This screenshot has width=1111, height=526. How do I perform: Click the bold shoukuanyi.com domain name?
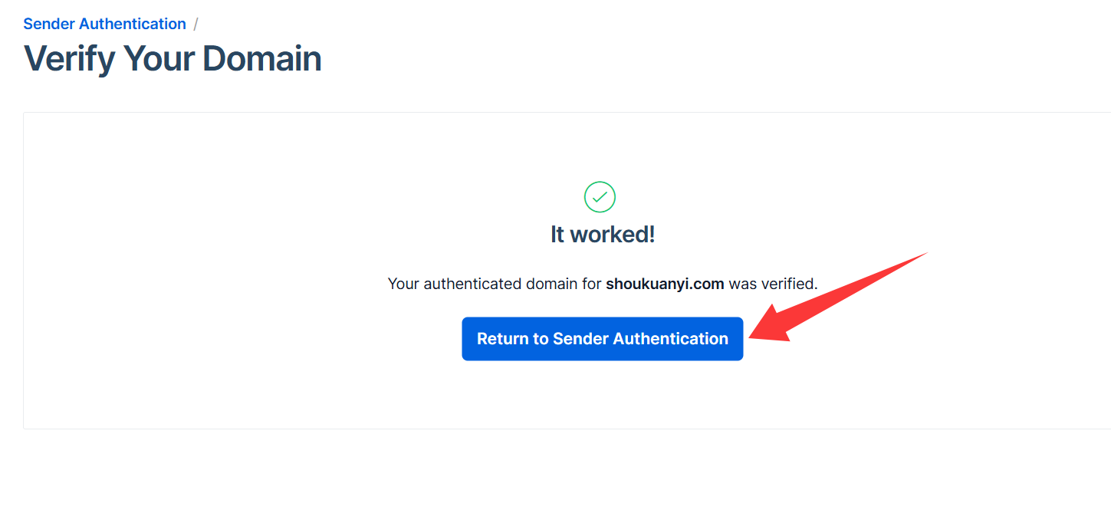pos(665,284)
